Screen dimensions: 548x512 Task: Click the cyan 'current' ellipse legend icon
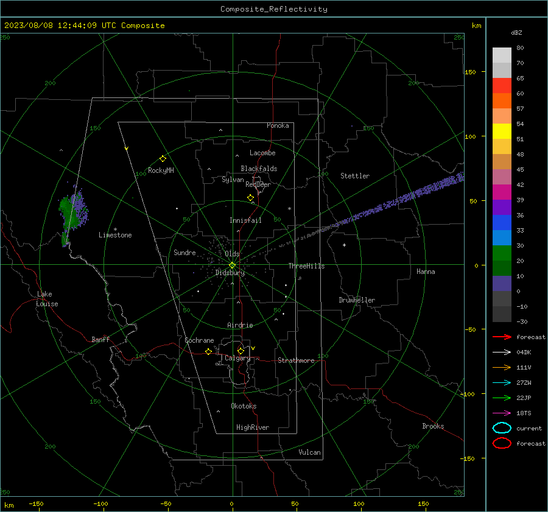click(502, 428)
